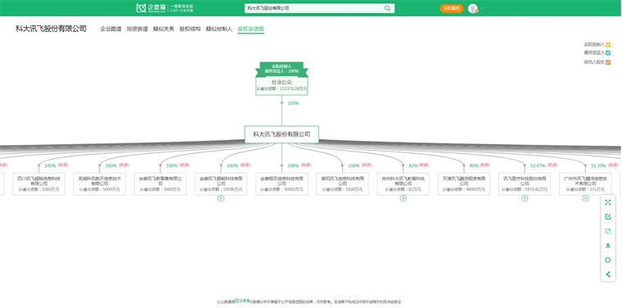This screenshot has width=622, height=308.
Task: Expand node under 讯飞医疗科技股份有限公司
Action: (525, 198)
